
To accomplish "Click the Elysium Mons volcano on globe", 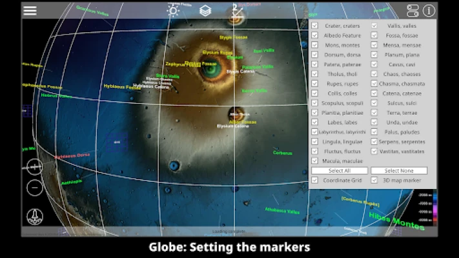I will click(210, 68).
